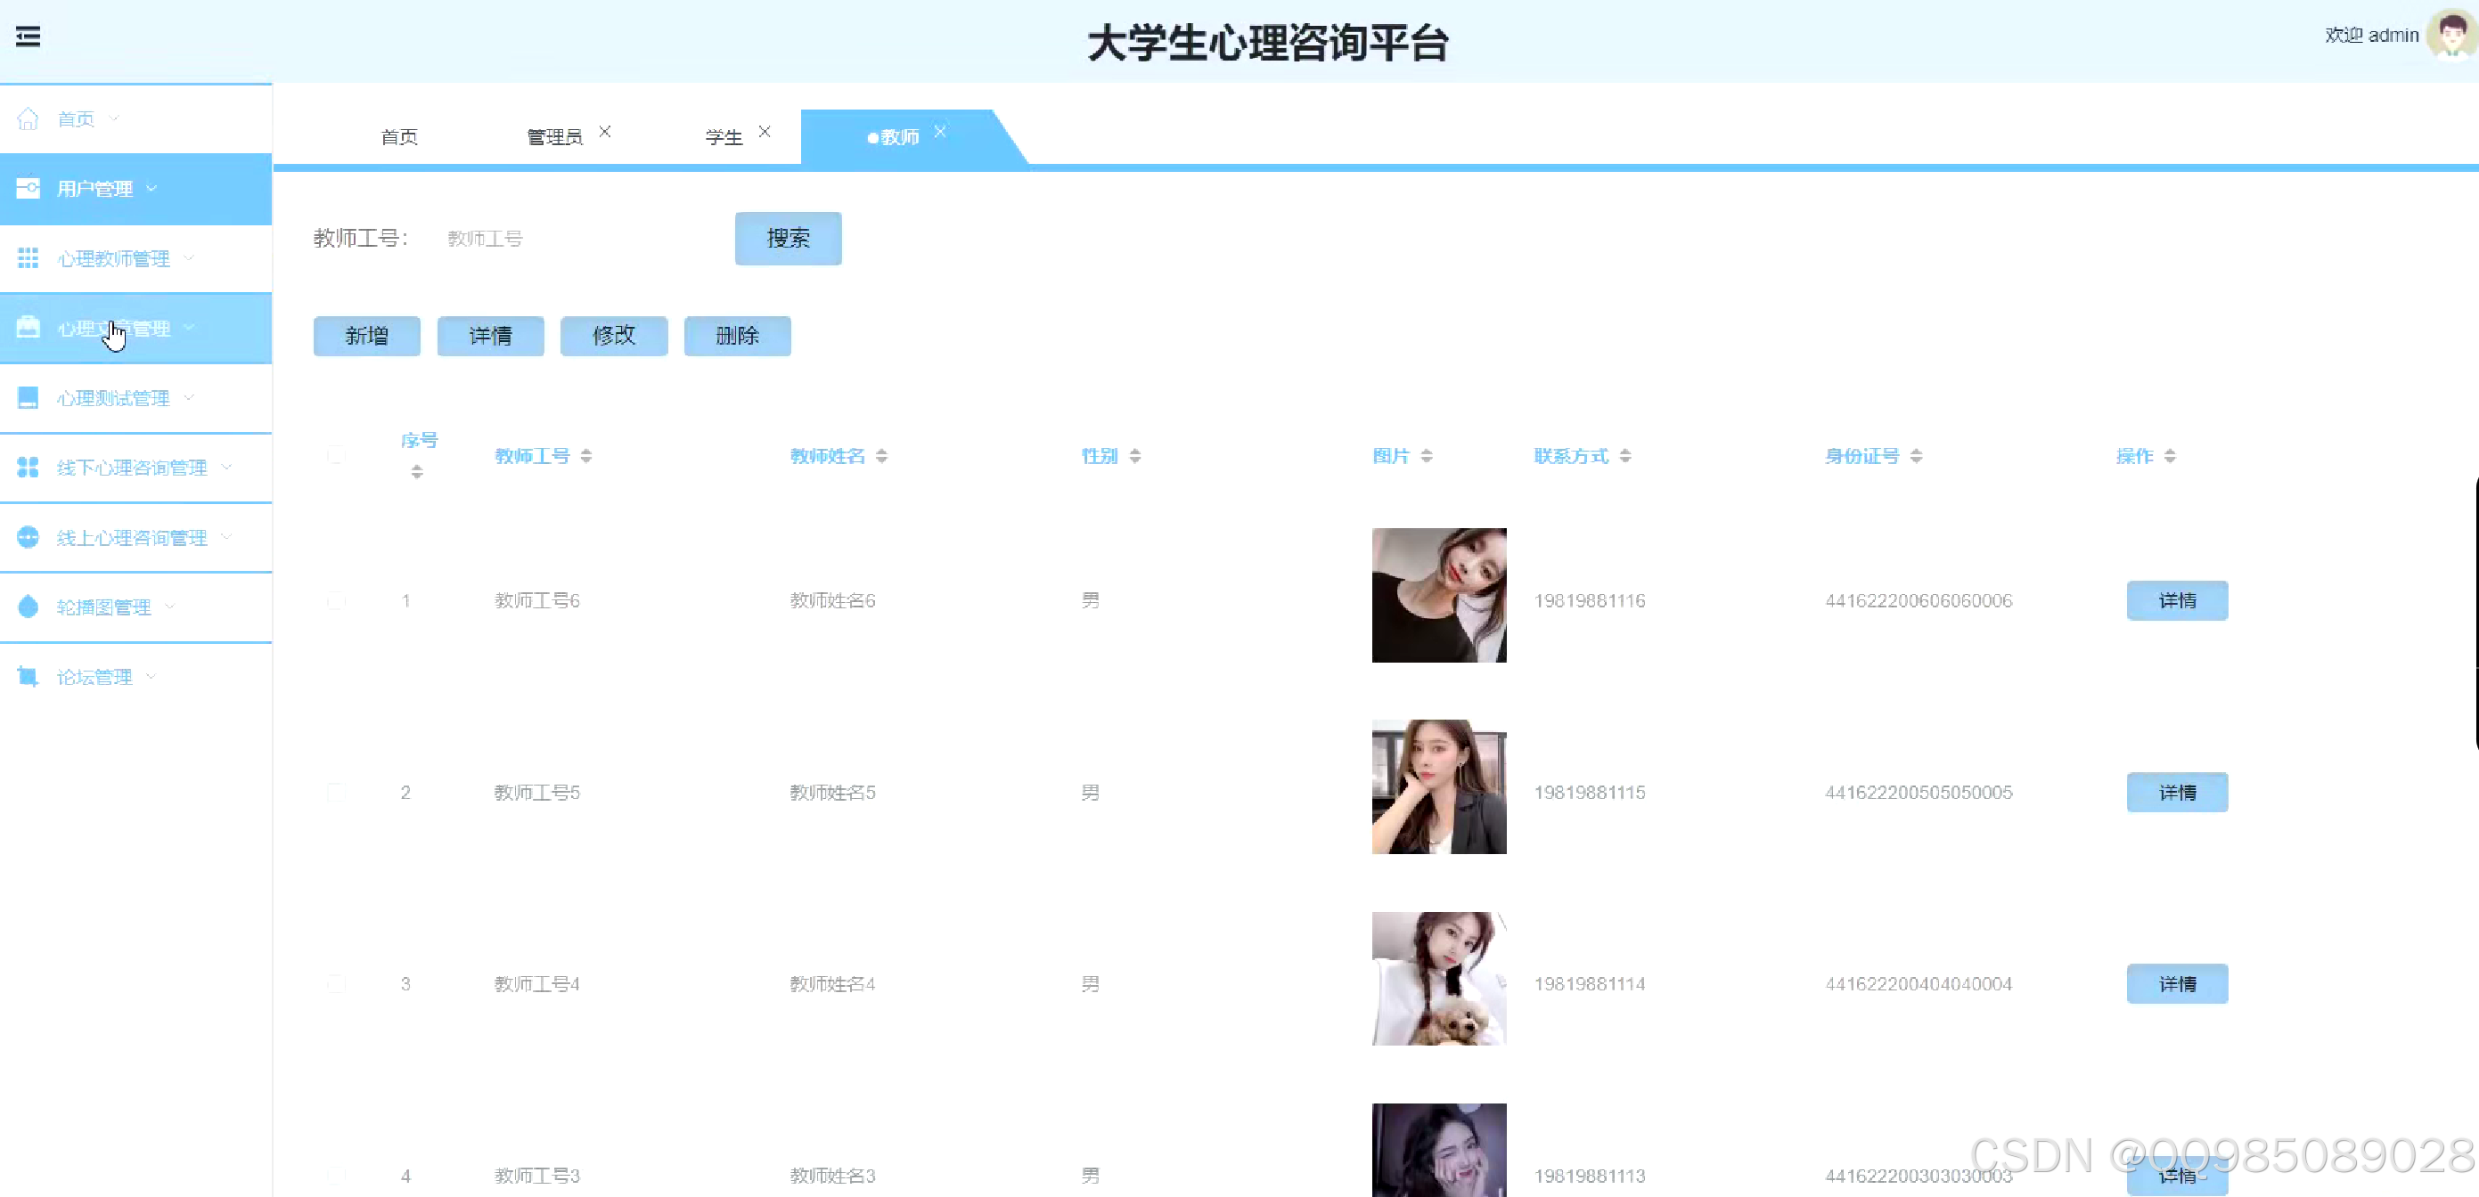Open 心理测试管理 via its book icon
Viewport: 2479px width, 1197px height.
[x=28, y=396]
